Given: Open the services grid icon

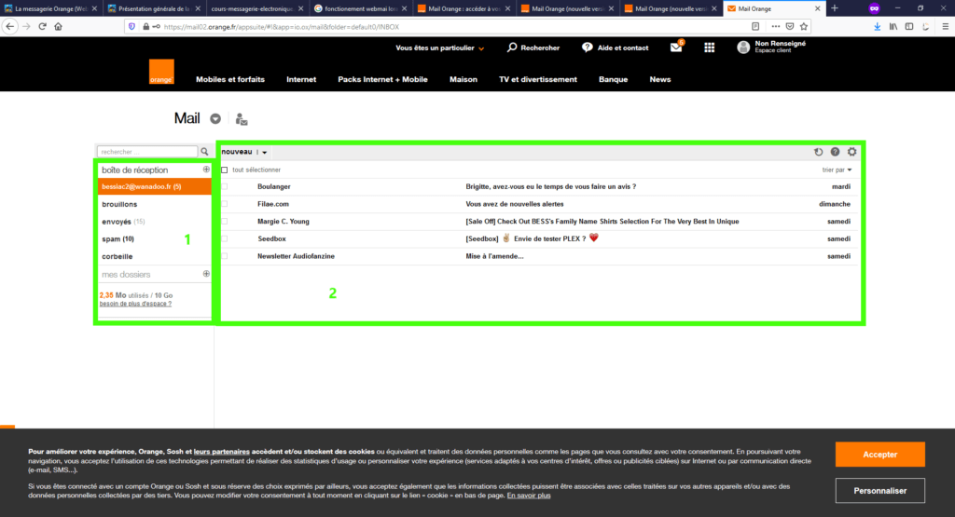Looking at the screenshot, I should (709, 48).
